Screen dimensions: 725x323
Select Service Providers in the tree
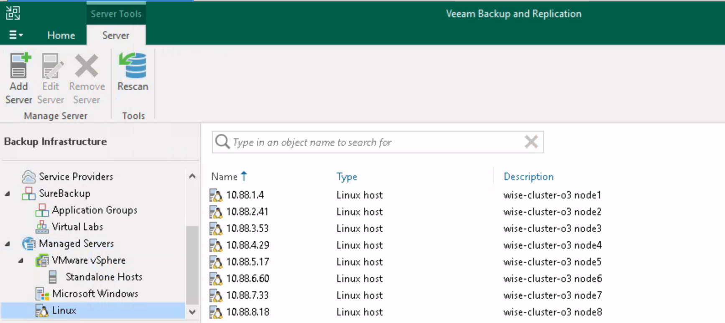click(76, 177)
